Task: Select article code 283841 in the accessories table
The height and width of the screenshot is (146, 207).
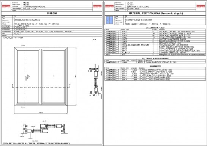Action: click(125, 37)
